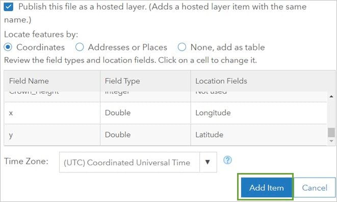Select Addresses or Places radio option
This screenshot has height=202, width=337.
(x=80, y=47)
